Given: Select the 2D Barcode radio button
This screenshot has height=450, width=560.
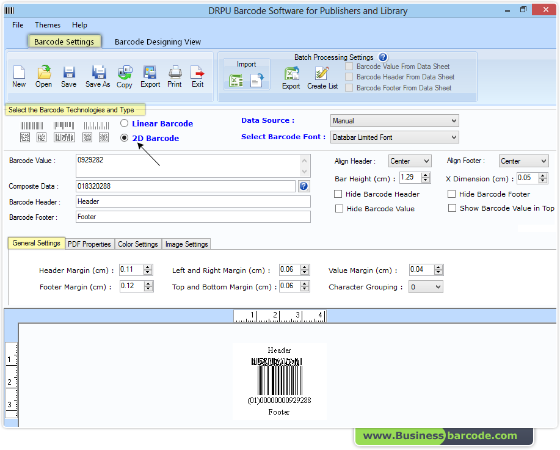Looking at the screenshot, I should [125, 138].
